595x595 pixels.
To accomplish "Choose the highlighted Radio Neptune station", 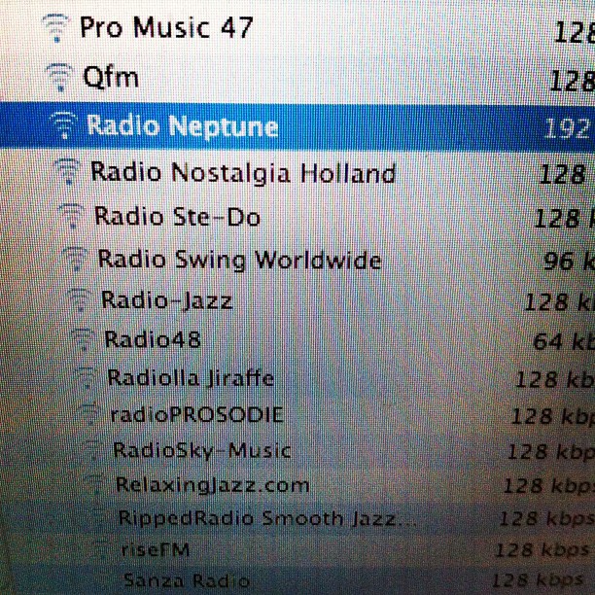I will (182, 125).
